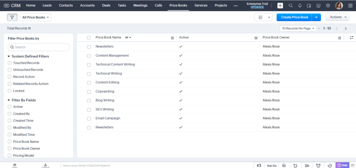Toggle the filter funnel button

tap(12, 17)
